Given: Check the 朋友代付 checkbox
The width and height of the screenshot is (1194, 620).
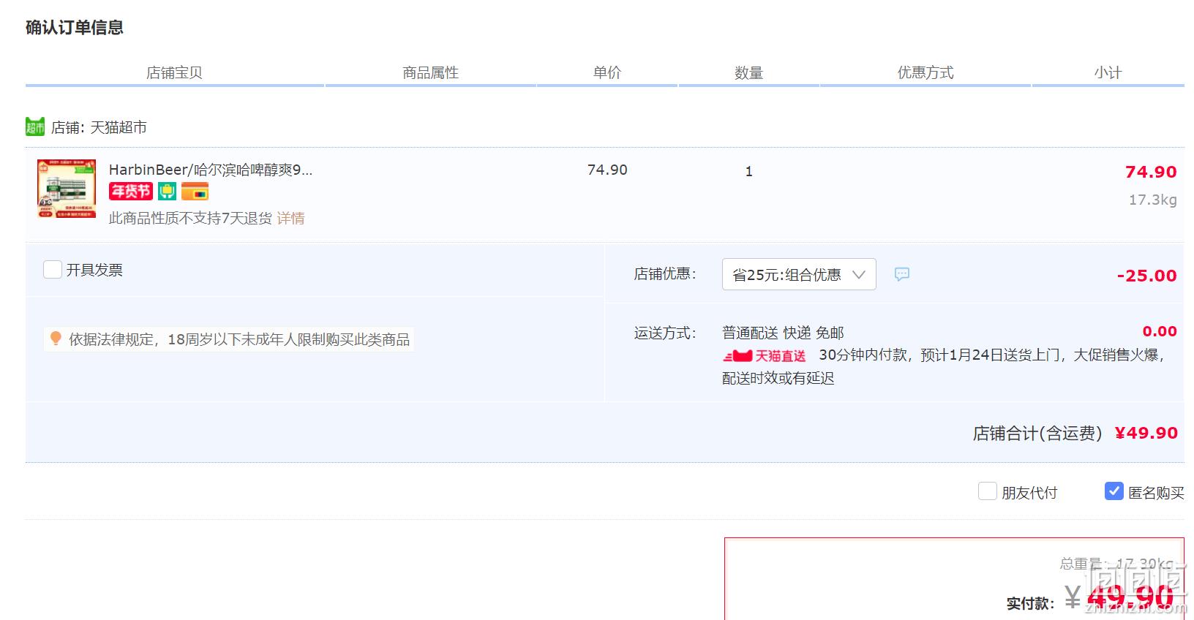Looking at the screenshot, I should tap(988, 491).
